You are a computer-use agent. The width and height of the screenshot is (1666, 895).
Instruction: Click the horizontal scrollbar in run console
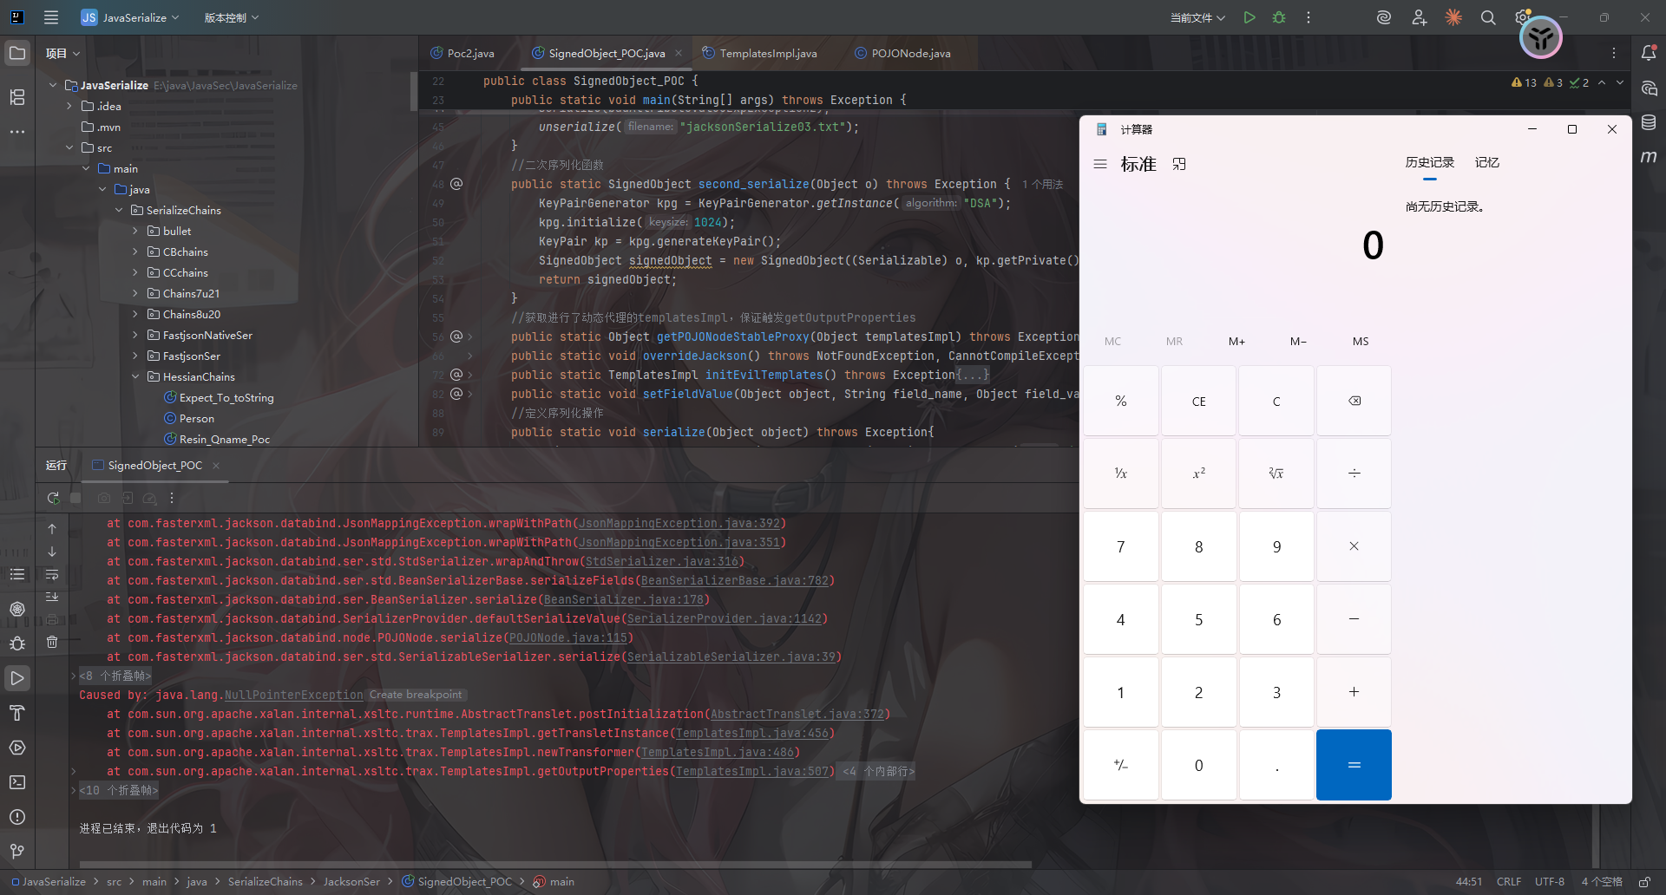(x=555, y=864)
